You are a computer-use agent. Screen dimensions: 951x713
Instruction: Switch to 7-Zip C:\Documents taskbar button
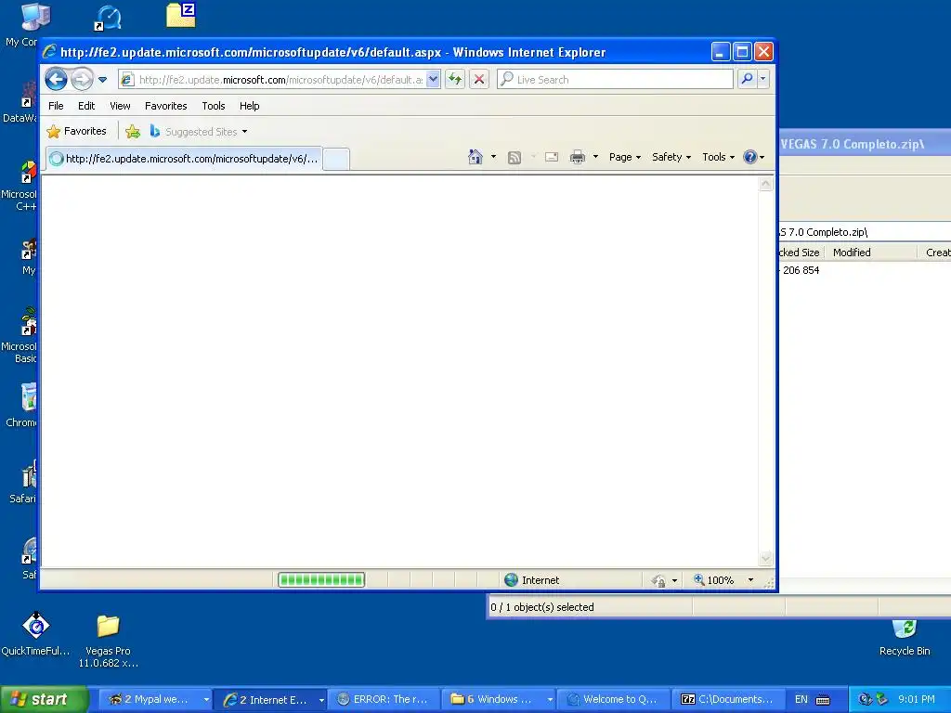(x=729, y=699)
